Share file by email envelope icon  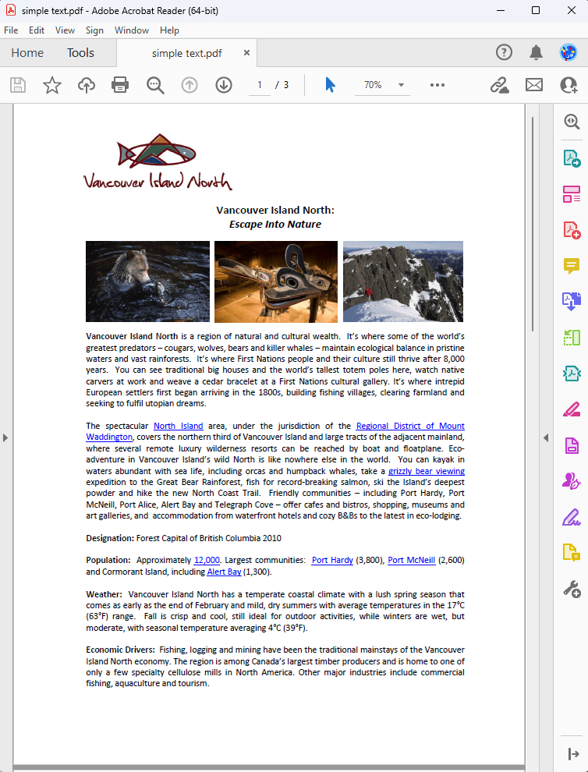(x=534, y=85)
